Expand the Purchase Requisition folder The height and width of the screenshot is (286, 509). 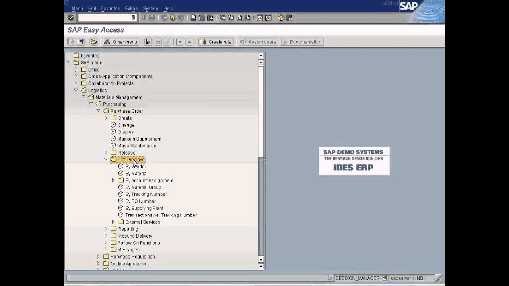click(98, 257)
